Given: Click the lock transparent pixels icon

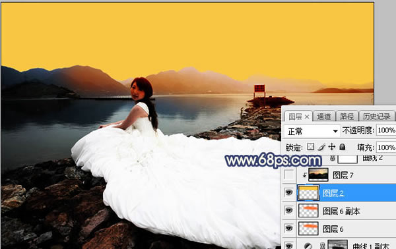Looking at the screenshot, I should tap(310, 147).
